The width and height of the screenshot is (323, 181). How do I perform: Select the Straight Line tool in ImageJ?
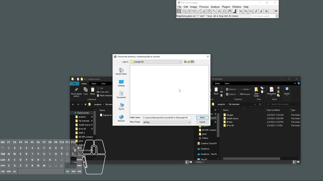pos(199,11)
